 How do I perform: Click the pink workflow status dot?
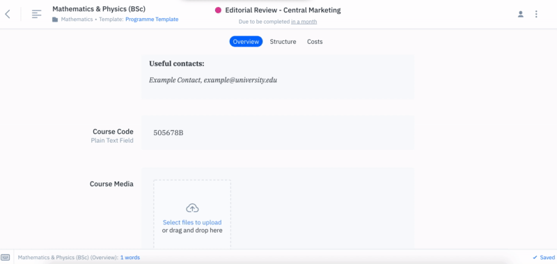coord(218,10)
